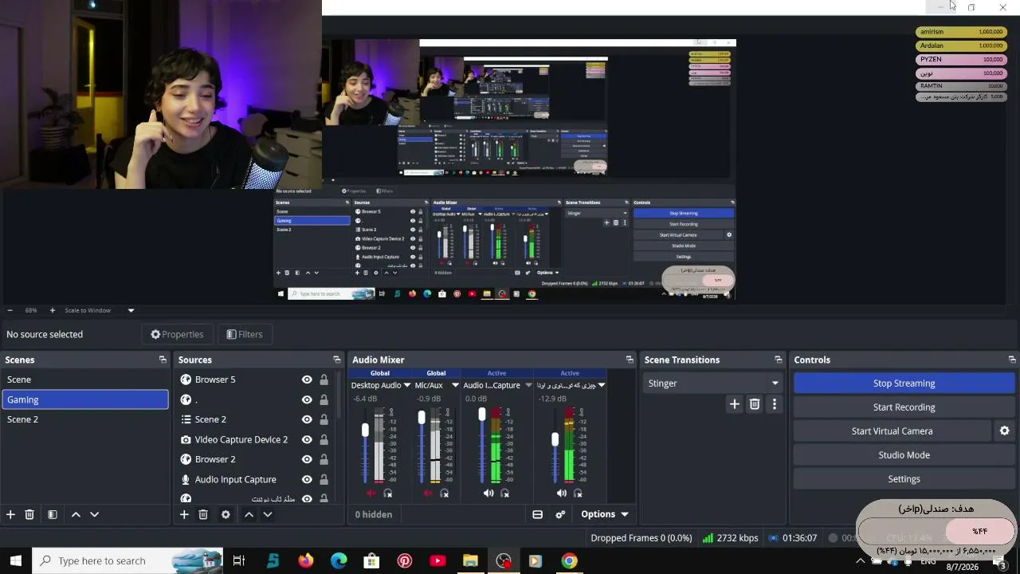Move the selected scene down
This screenshot has height=574, width=1020.
click(94, 515)
